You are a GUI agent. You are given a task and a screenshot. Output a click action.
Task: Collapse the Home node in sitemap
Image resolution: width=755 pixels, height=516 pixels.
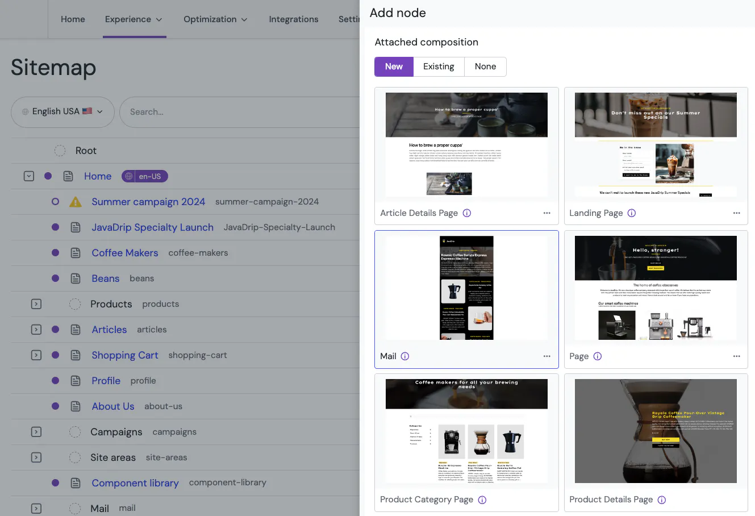(29, 176)
